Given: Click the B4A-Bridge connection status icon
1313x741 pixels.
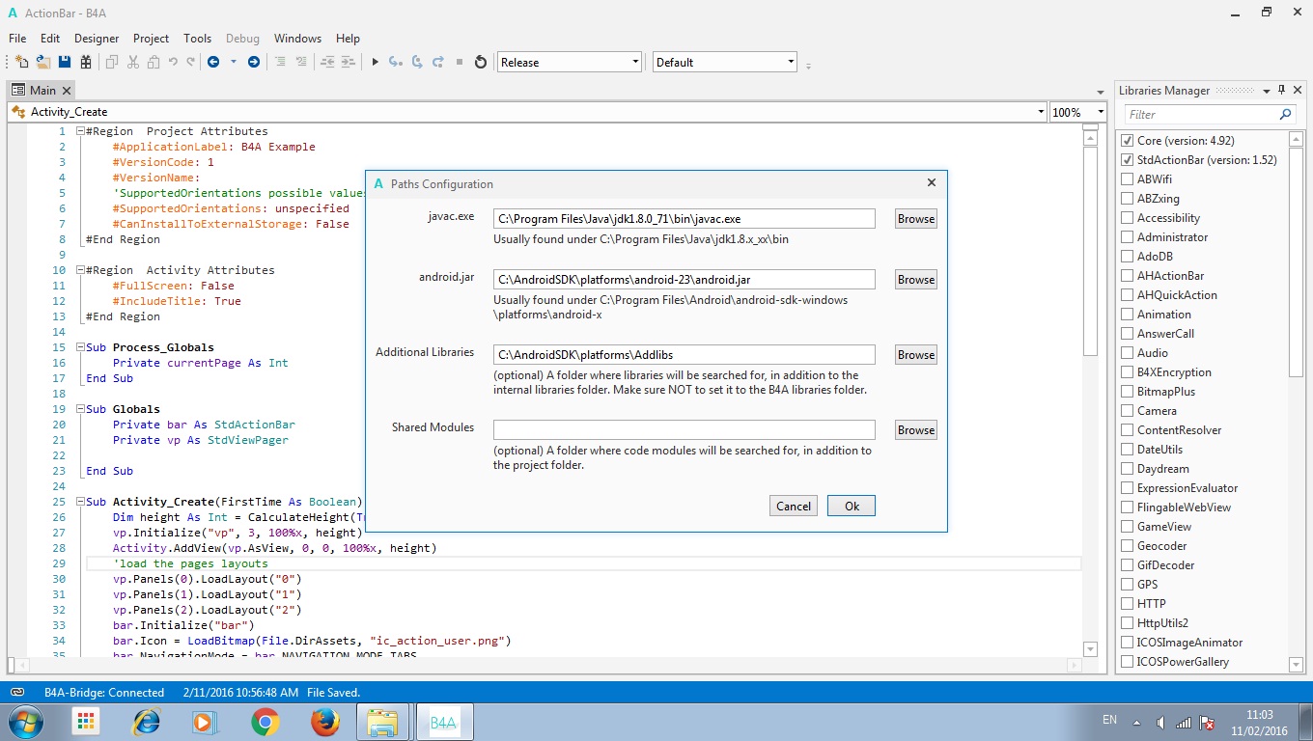Looking at the screenshot, I should pyautogui.click(x=18, y=692).
